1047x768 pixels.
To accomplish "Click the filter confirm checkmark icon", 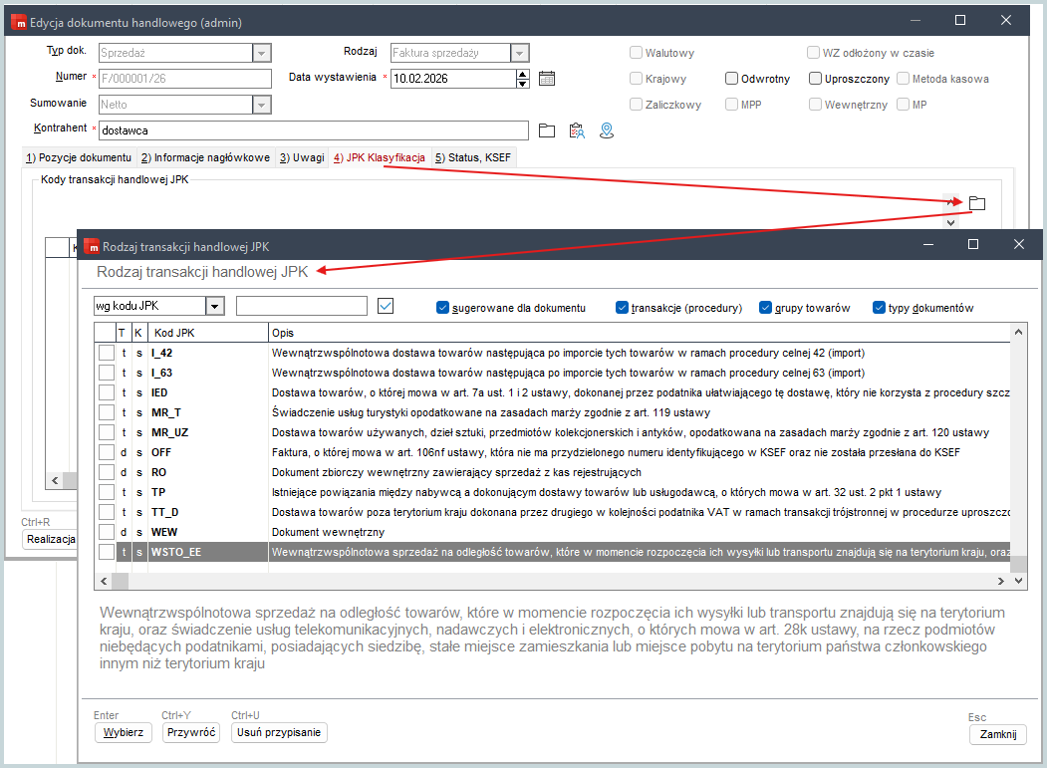I will [x=387, y=307].
